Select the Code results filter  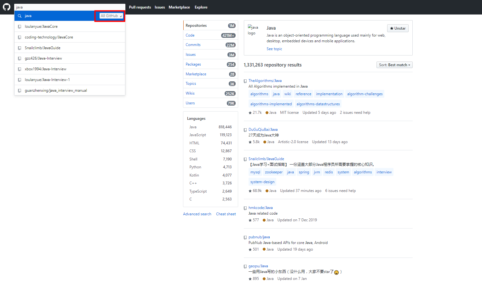click(210, 35)
